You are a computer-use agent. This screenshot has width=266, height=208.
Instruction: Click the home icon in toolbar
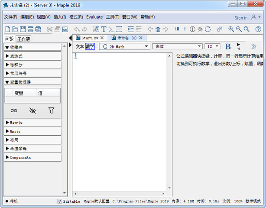point(158,29)
